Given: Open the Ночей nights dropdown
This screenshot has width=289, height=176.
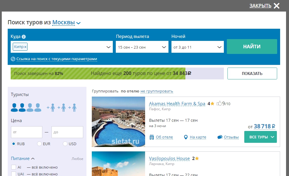Looking at the screenshot, I should pyautogui.click(x=198, y=47).
